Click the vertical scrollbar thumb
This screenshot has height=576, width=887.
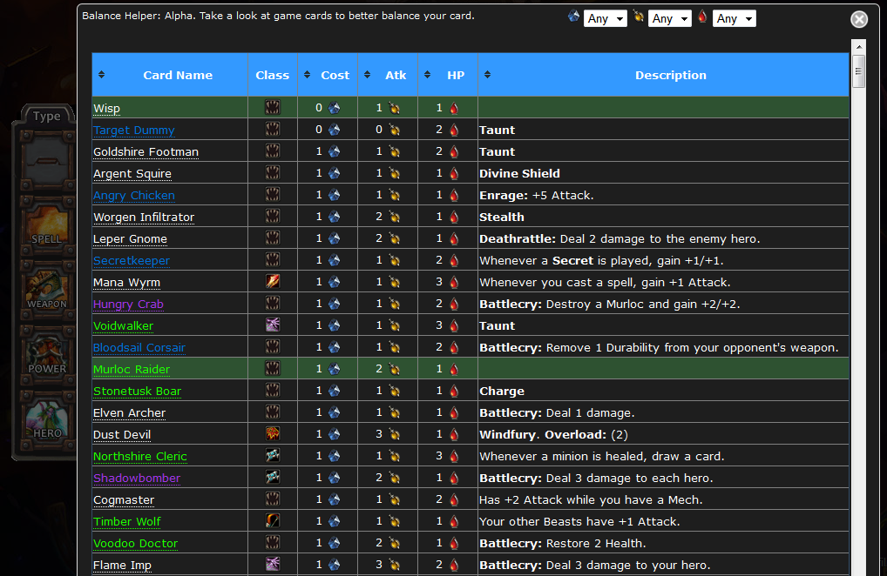click(859, 71)
